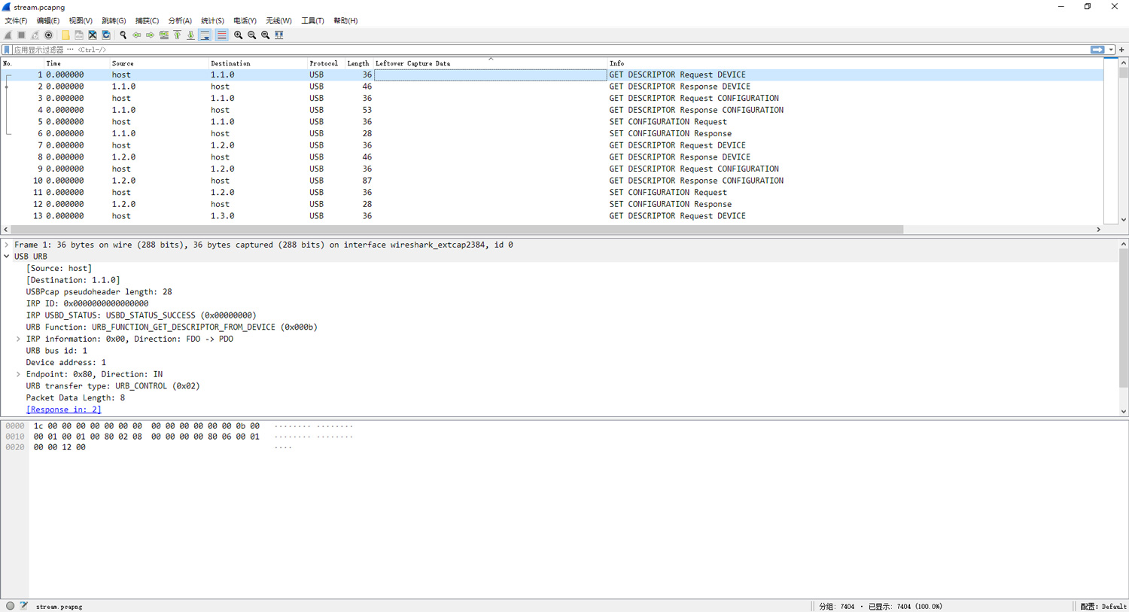Toggle packet list colorization rules
This screenshot has width=1129, height=612.
221,35
